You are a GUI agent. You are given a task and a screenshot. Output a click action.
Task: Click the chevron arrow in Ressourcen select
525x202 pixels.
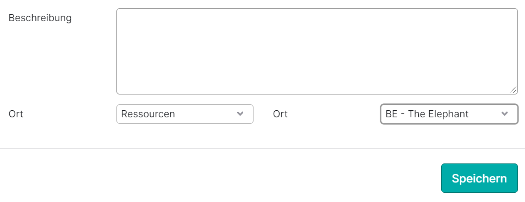(240, 113)
